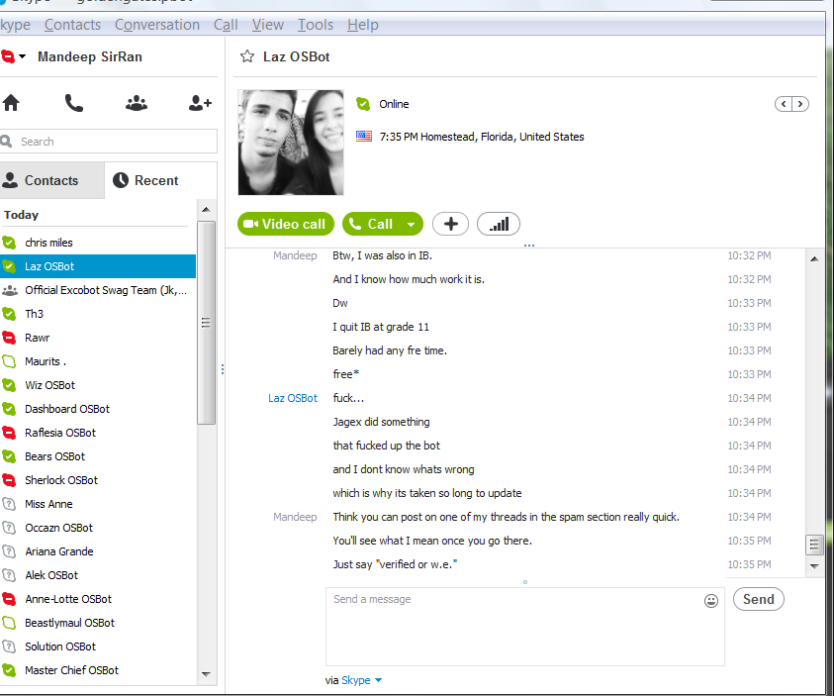This screenshot has height=696, width=834.
Task: Click the chat scroll-down arrow
Action: click(x=814, y=566)
